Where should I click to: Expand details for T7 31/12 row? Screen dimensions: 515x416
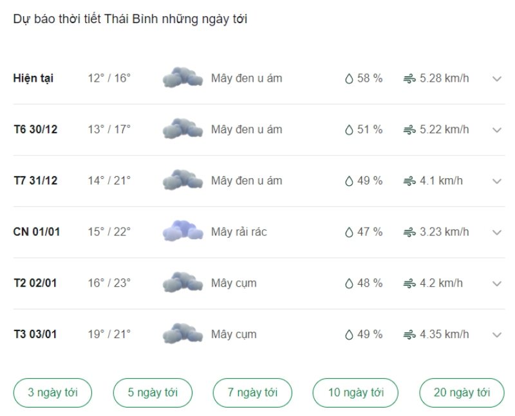pyautogui.click(x=497, y=181)
